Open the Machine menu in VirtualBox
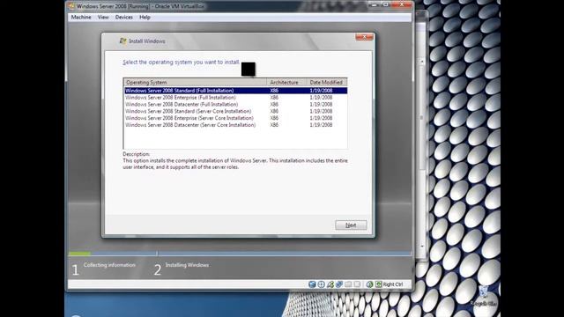564x317 pixels. [x=81, y=18]
